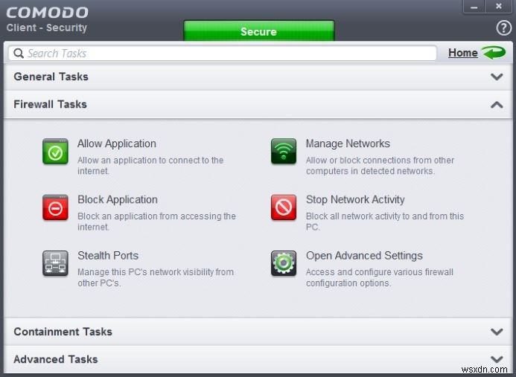
Task: Click the green Manage Networks wifi icon
Action: click(283, 151)
